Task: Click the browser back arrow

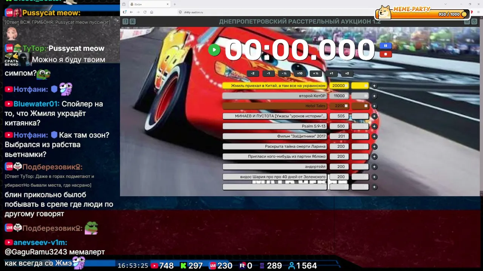Action: click(131, 12)
